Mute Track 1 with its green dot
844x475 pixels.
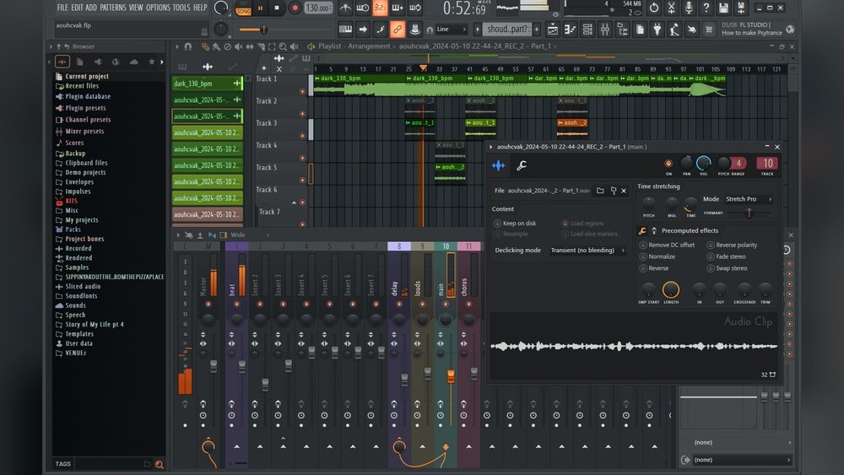[302, 92]
